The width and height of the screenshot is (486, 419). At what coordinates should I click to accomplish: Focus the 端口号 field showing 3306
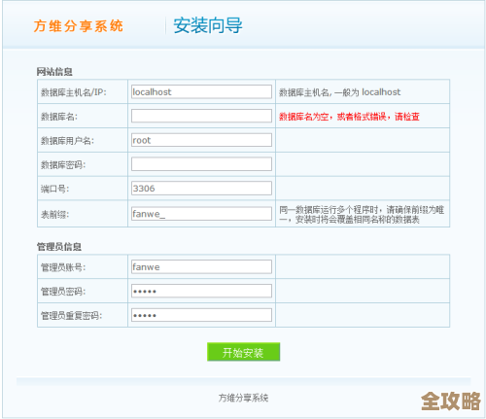coord(201,189)
